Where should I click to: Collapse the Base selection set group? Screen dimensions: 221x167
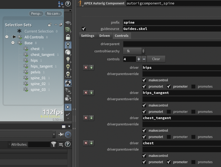(x=13, y=43)
